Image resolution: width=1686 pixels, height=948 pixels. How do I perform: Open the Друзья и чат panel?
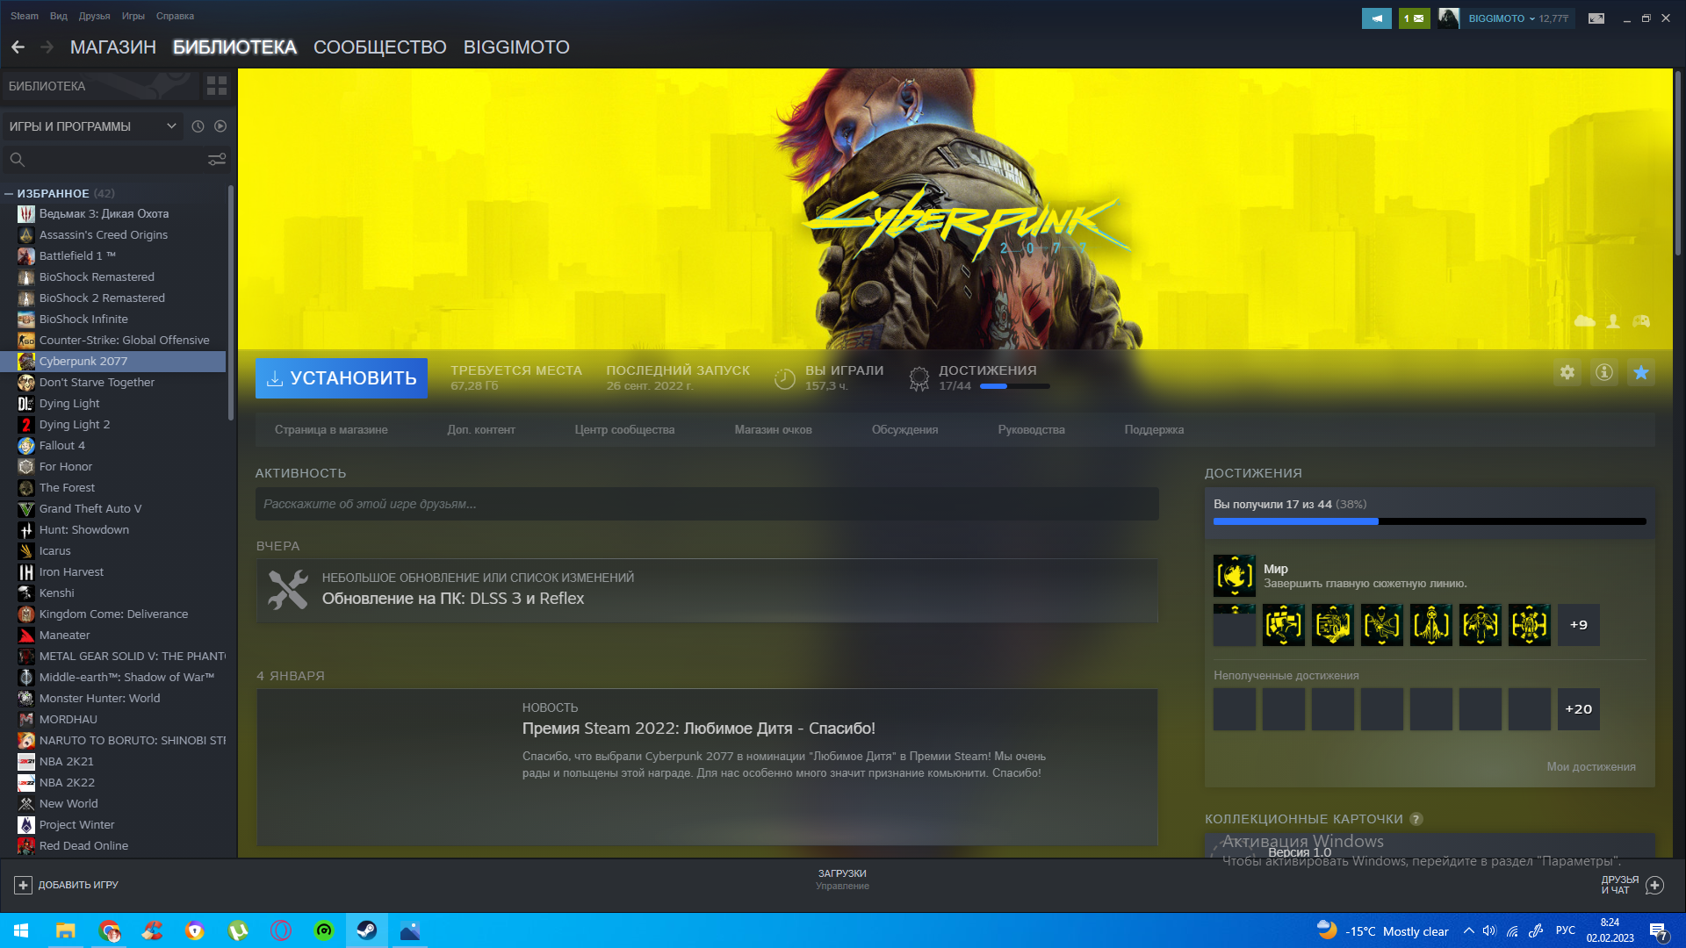point(1632,885)
